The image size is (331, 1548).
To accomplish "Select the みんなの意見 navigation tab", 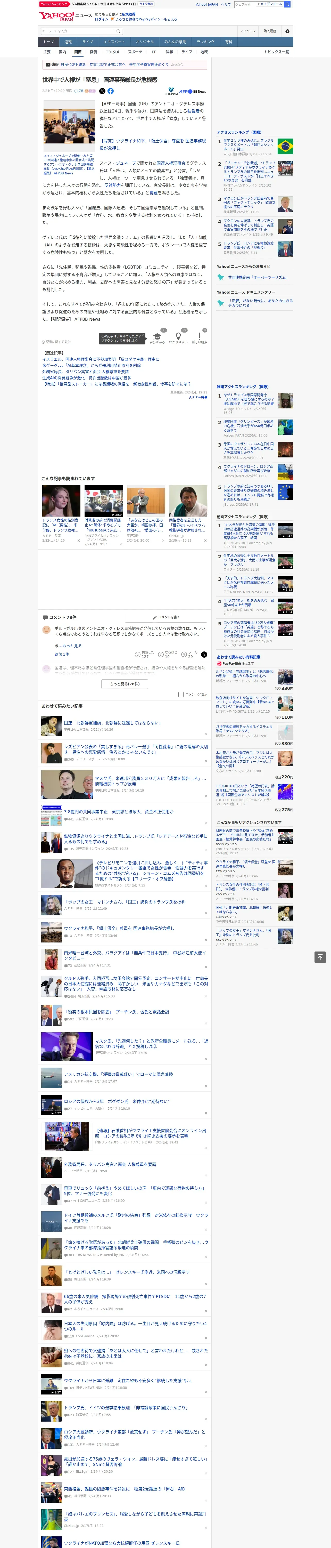I will 175,42.
